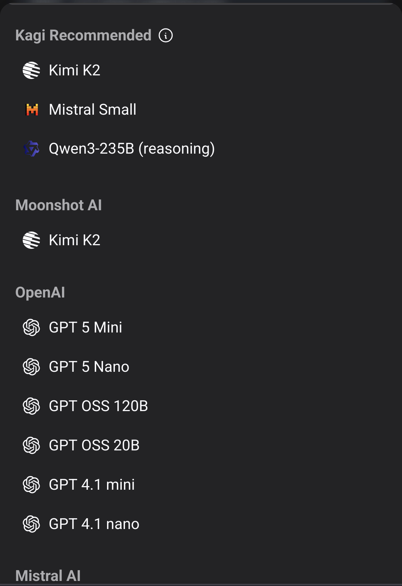Select the GPT 5 Mini text label
The image size is (402, 586).
pos(85,327)
